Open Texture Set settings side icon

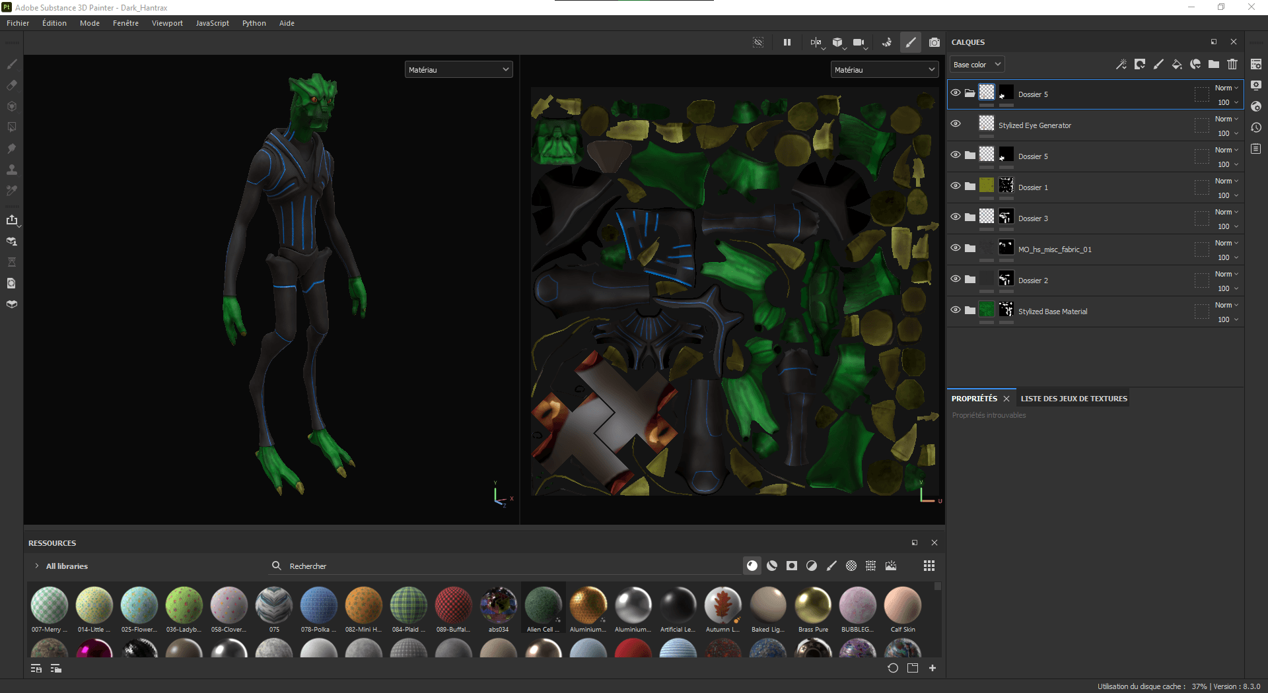pyautogui.click(x=1256, y=64)
